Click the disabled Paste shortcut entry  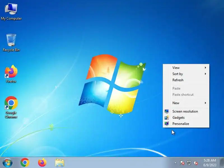click(x=186, y=94)
